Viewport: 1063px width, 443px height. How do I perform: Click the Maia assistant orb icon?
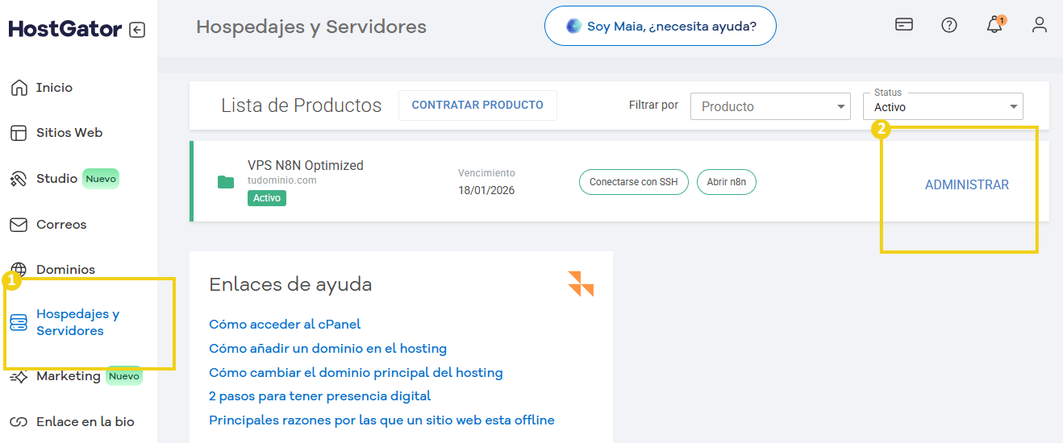pos(573,26)
